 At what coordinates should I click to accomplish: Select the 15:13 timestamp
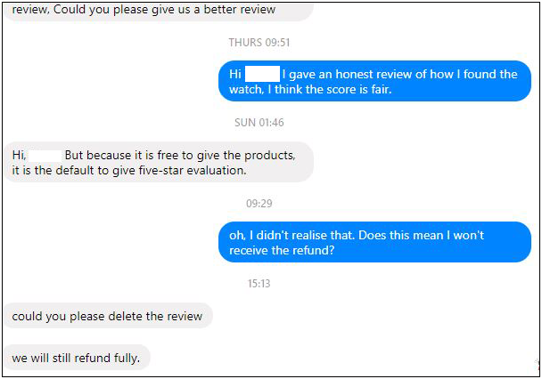(x=259, y=284)
